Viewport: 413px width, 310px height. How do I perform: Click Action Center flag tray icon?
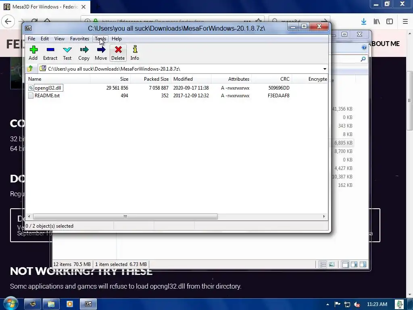[338, 304]
